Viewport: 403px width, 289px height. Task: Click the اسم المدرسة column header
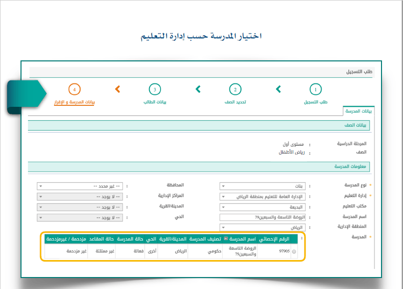pyautogui.click(x=240, y=239)
